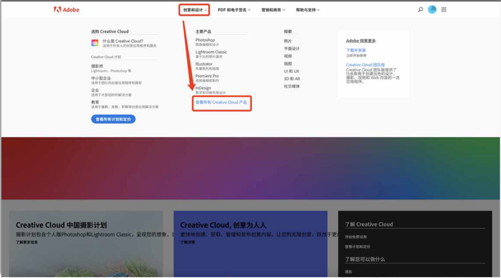This screenshot has height=278, width=501.
Task: Click the Adobe logo in the header
Action: pos(66,9)
